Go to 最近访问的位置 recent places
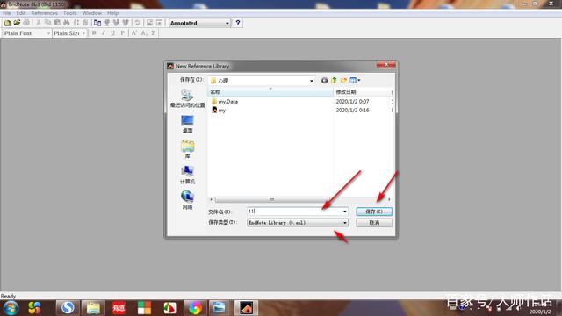This screenshot has height=316, width=562. tap(187, 98)
